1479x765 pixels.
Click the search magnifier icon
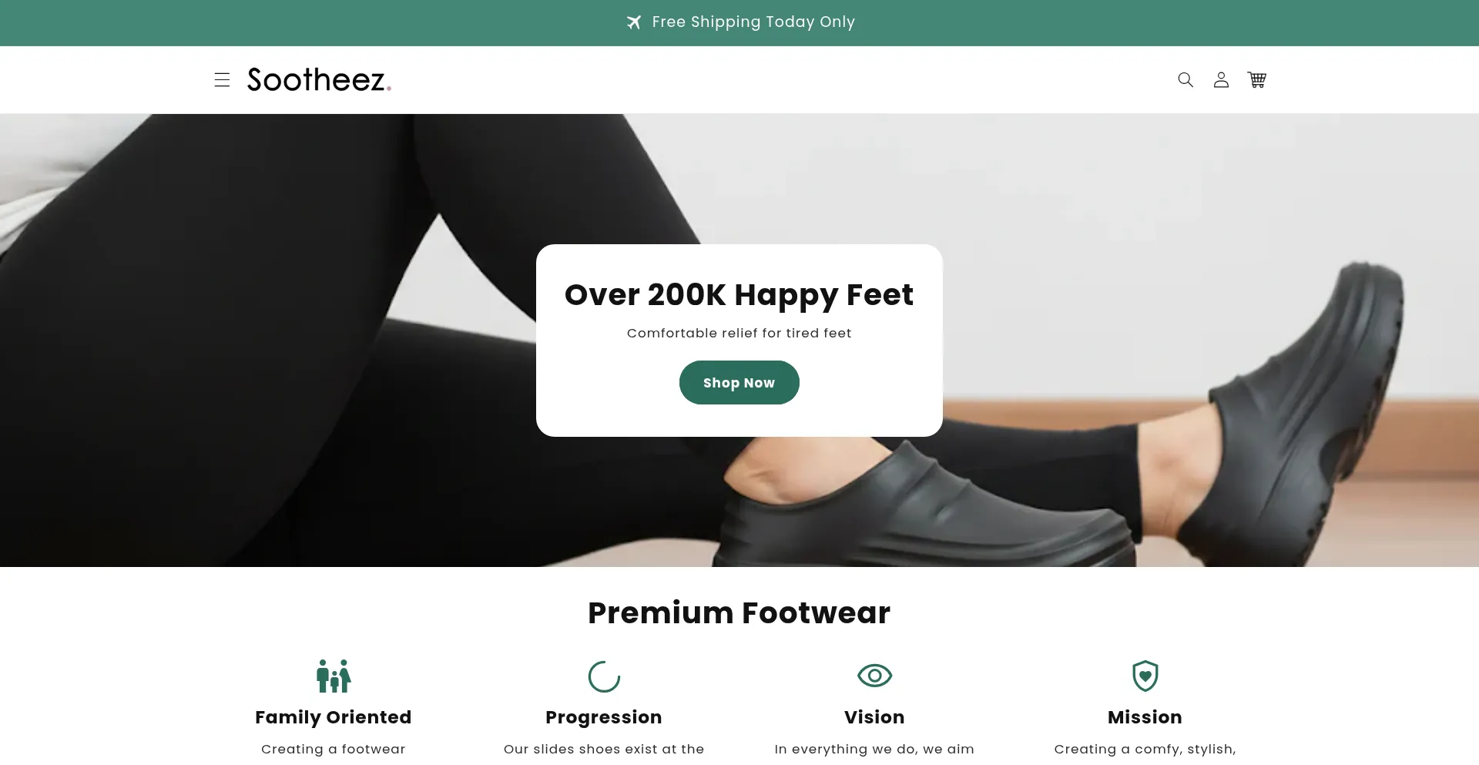tap(1186, 79)
